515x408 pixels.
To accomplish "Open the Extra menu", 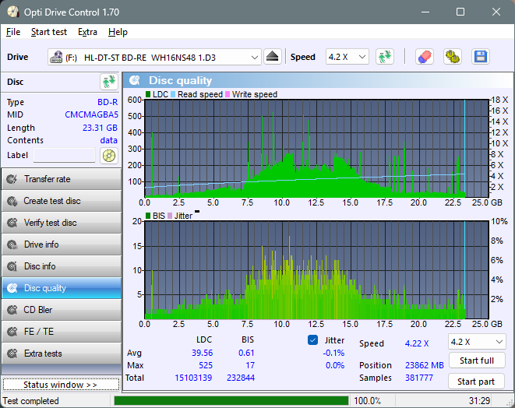I will pos(87,32).
